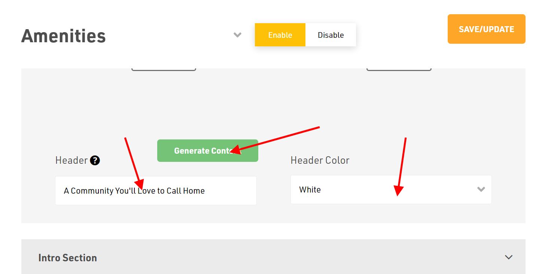The image size is (548, 274).
Task: Click the partially hidden outlined button, upper right
Action: pyautogui.click(x=399, y=69)
